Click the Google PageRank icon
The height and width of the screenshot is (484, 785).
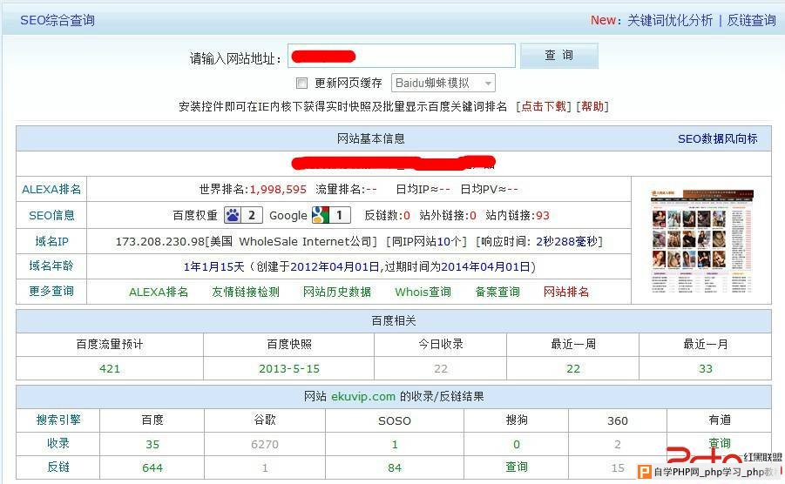[x=331, y=216]
